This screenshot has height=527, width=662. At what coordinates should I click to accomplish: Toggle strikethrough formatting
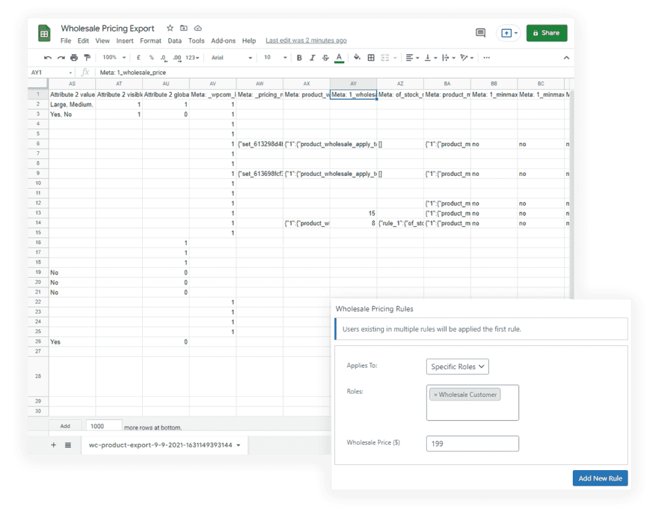(x=326, y=58)
